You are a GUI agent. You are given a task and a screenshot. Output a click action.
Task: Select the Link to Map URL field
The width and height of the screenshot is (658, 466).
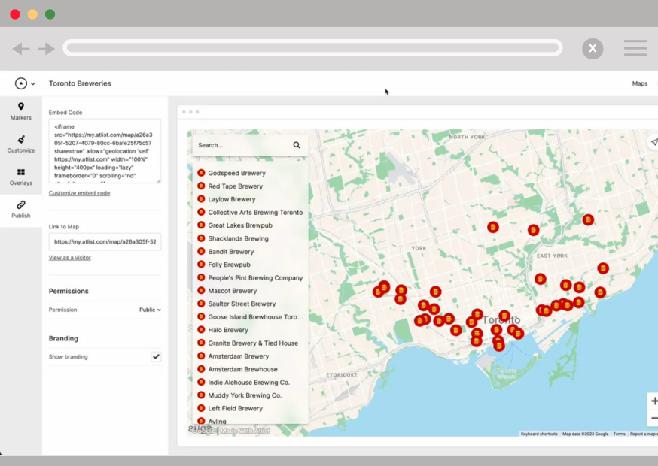click(105, 241)
